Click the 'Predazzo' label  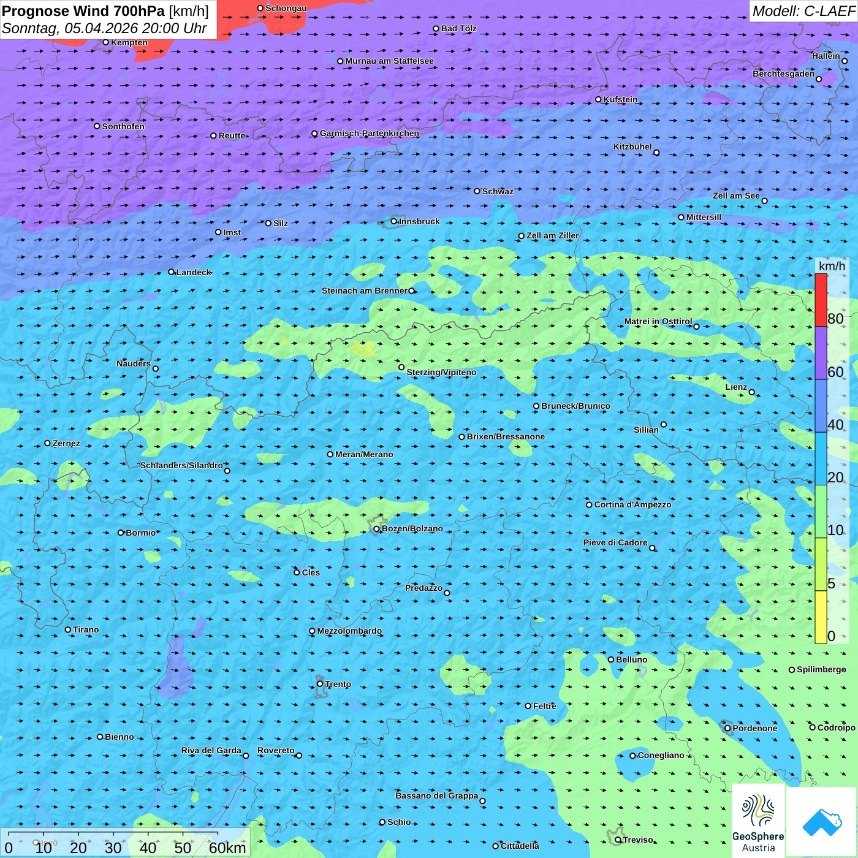click(423, 588)
